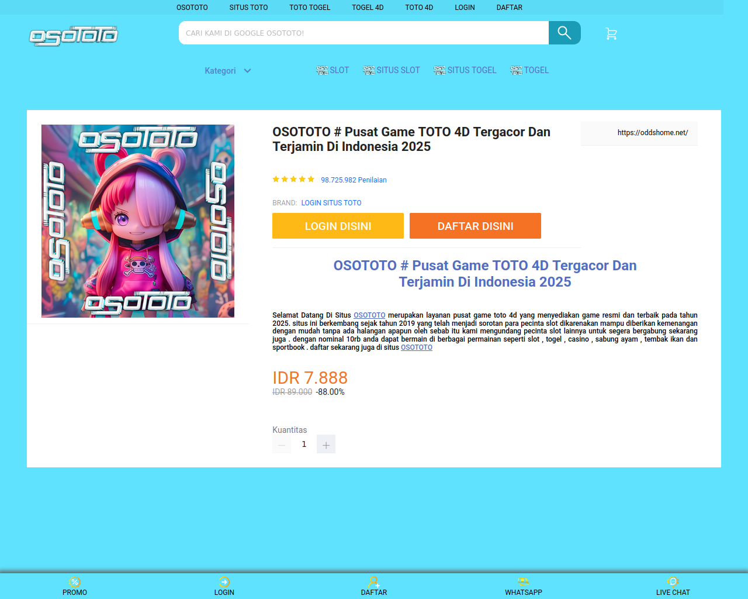Open the TOTO TOGEL top menu item
Screen dimensions: 748x599
coord(310,8)
